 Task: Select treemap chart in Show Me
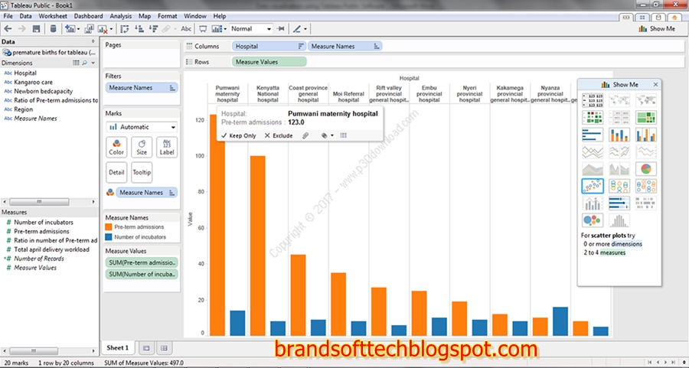(646, 117)
